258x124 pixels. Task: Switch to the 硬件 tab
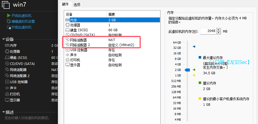[66, 4]
